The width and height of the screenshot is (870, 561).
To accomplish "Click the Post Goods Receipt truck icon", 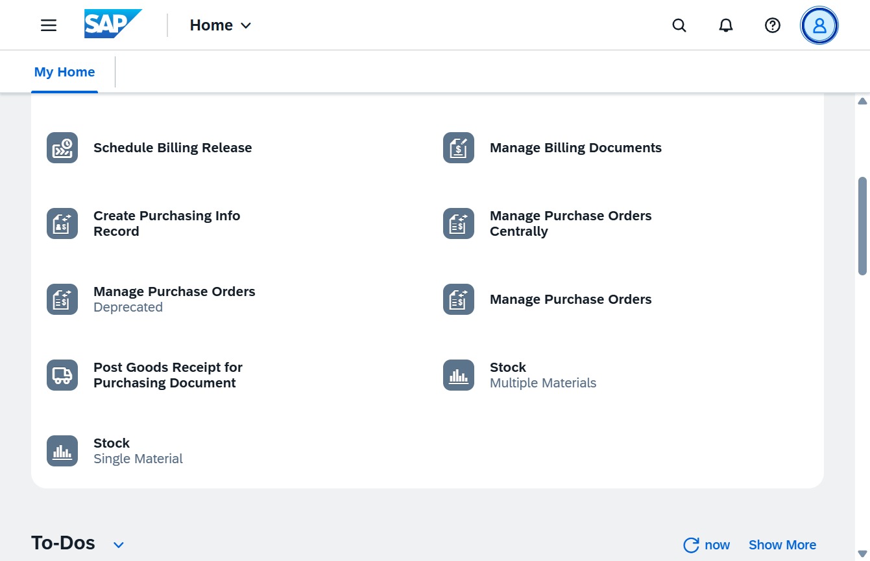I will click(62, 375).
